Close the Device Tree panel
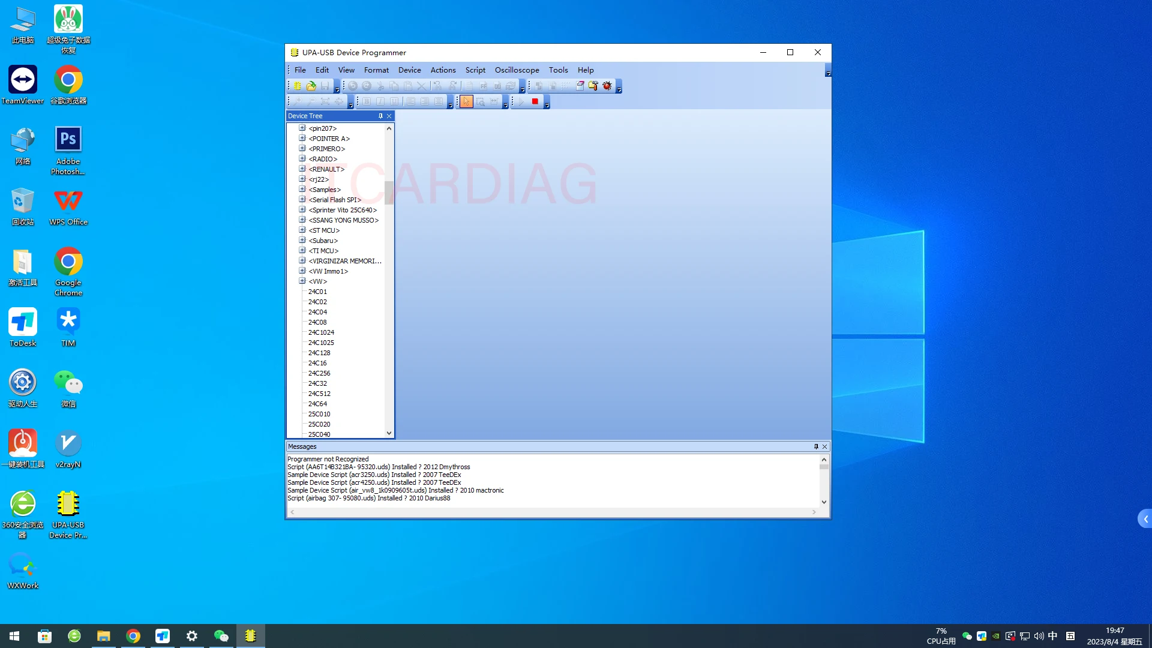1152x648 pixels. coord(389,116)
